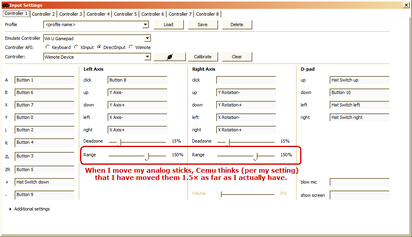The width and height of the screenshot is (412, 237).
Task: Switch to the Controller 2 tab
Action: (x=43, y=14)
